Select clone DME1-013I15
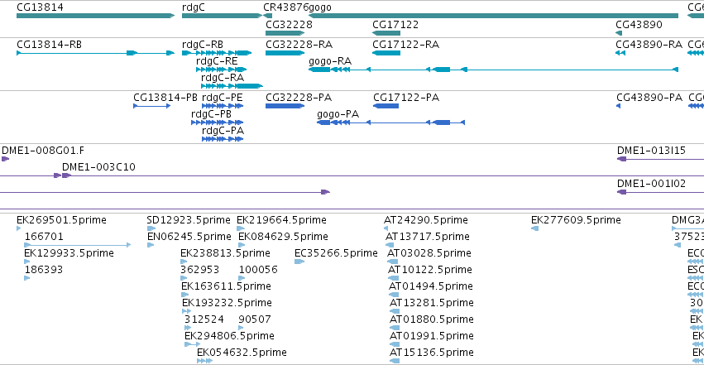Image resolution: width=704 pixels, height=365 pixels. pyautogui.click(x=660, y=159)
